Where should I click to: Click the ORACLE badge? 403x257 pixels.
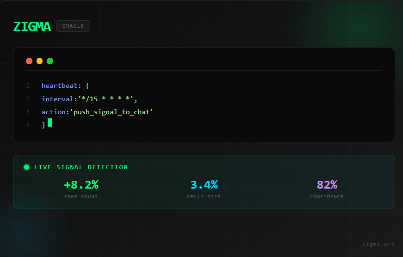(x=73, y=26)
